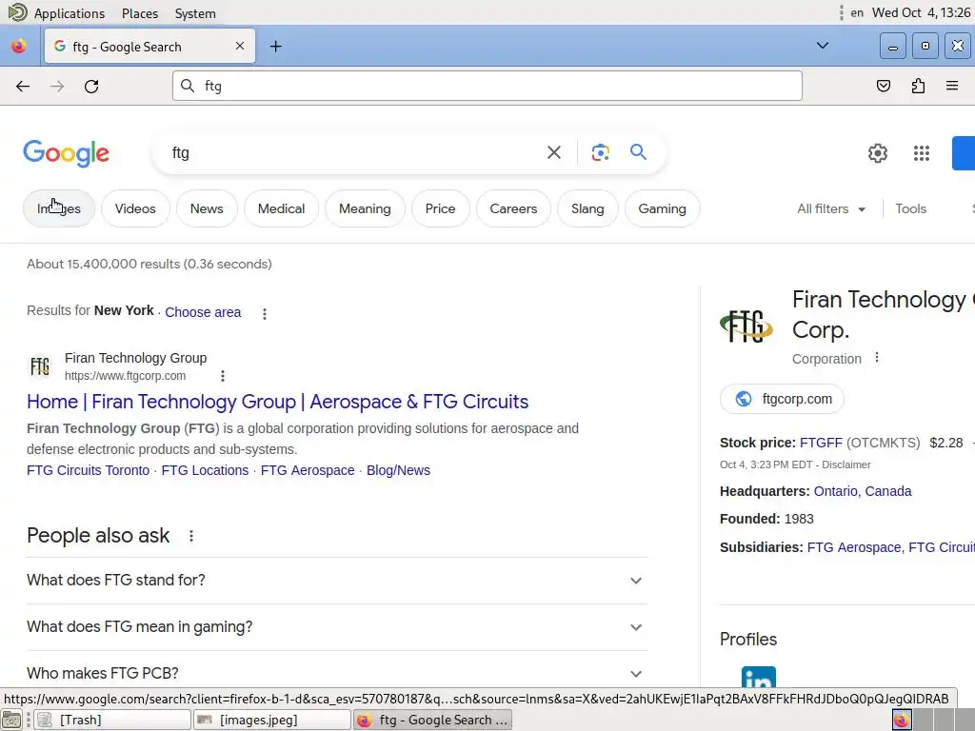Click the show desktop taskbar icon

11,720
